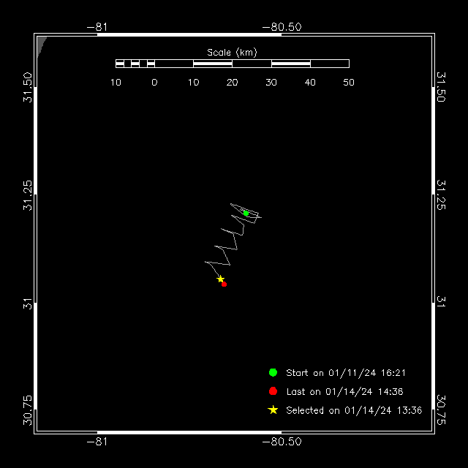Click the '20' label under scale bar
Viewport: 468px width, 468px height.
232,83
